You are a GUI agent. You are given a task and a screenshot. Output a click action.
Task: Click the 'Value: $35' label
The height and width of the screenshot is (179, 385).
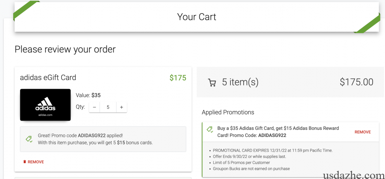coord(88,95)
